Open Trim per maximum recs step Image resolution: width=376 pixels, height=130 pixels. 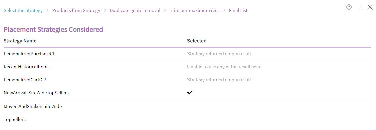pos(195,10)
